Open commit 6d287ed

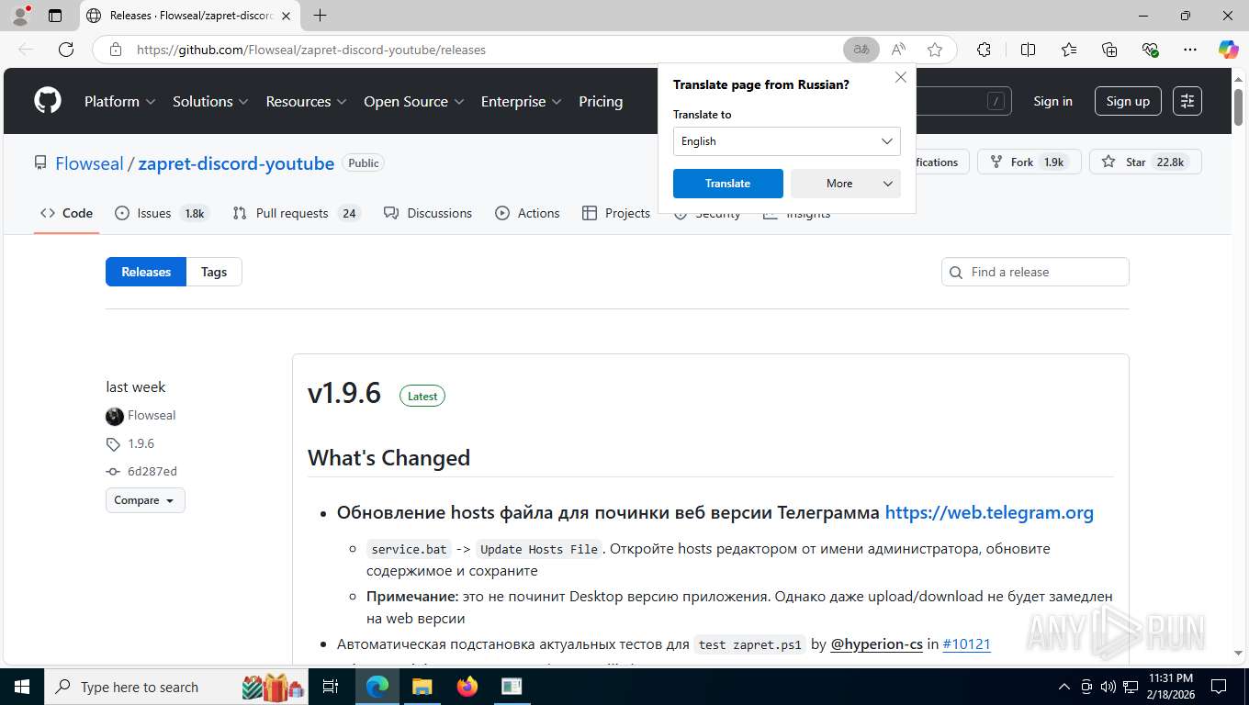point(152,472)
